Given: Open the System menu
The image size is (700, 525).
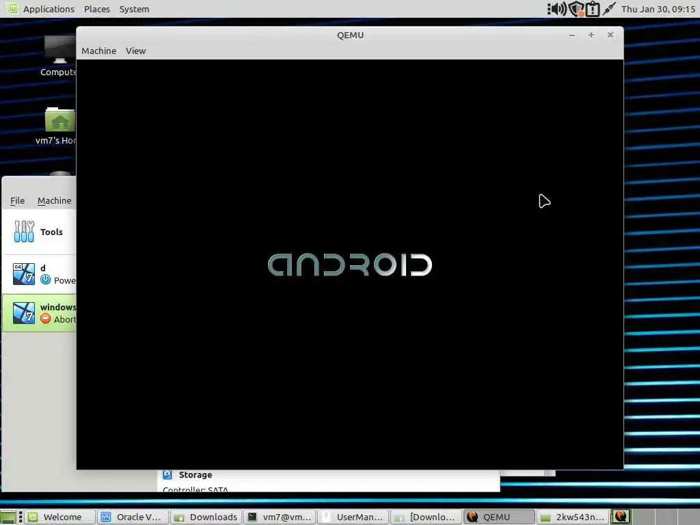Looking at the screenshot, I should coord(135,9).
